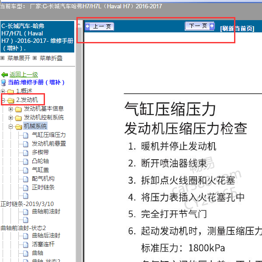Click the page icon of 曲轴后油封

pos(26,236)
